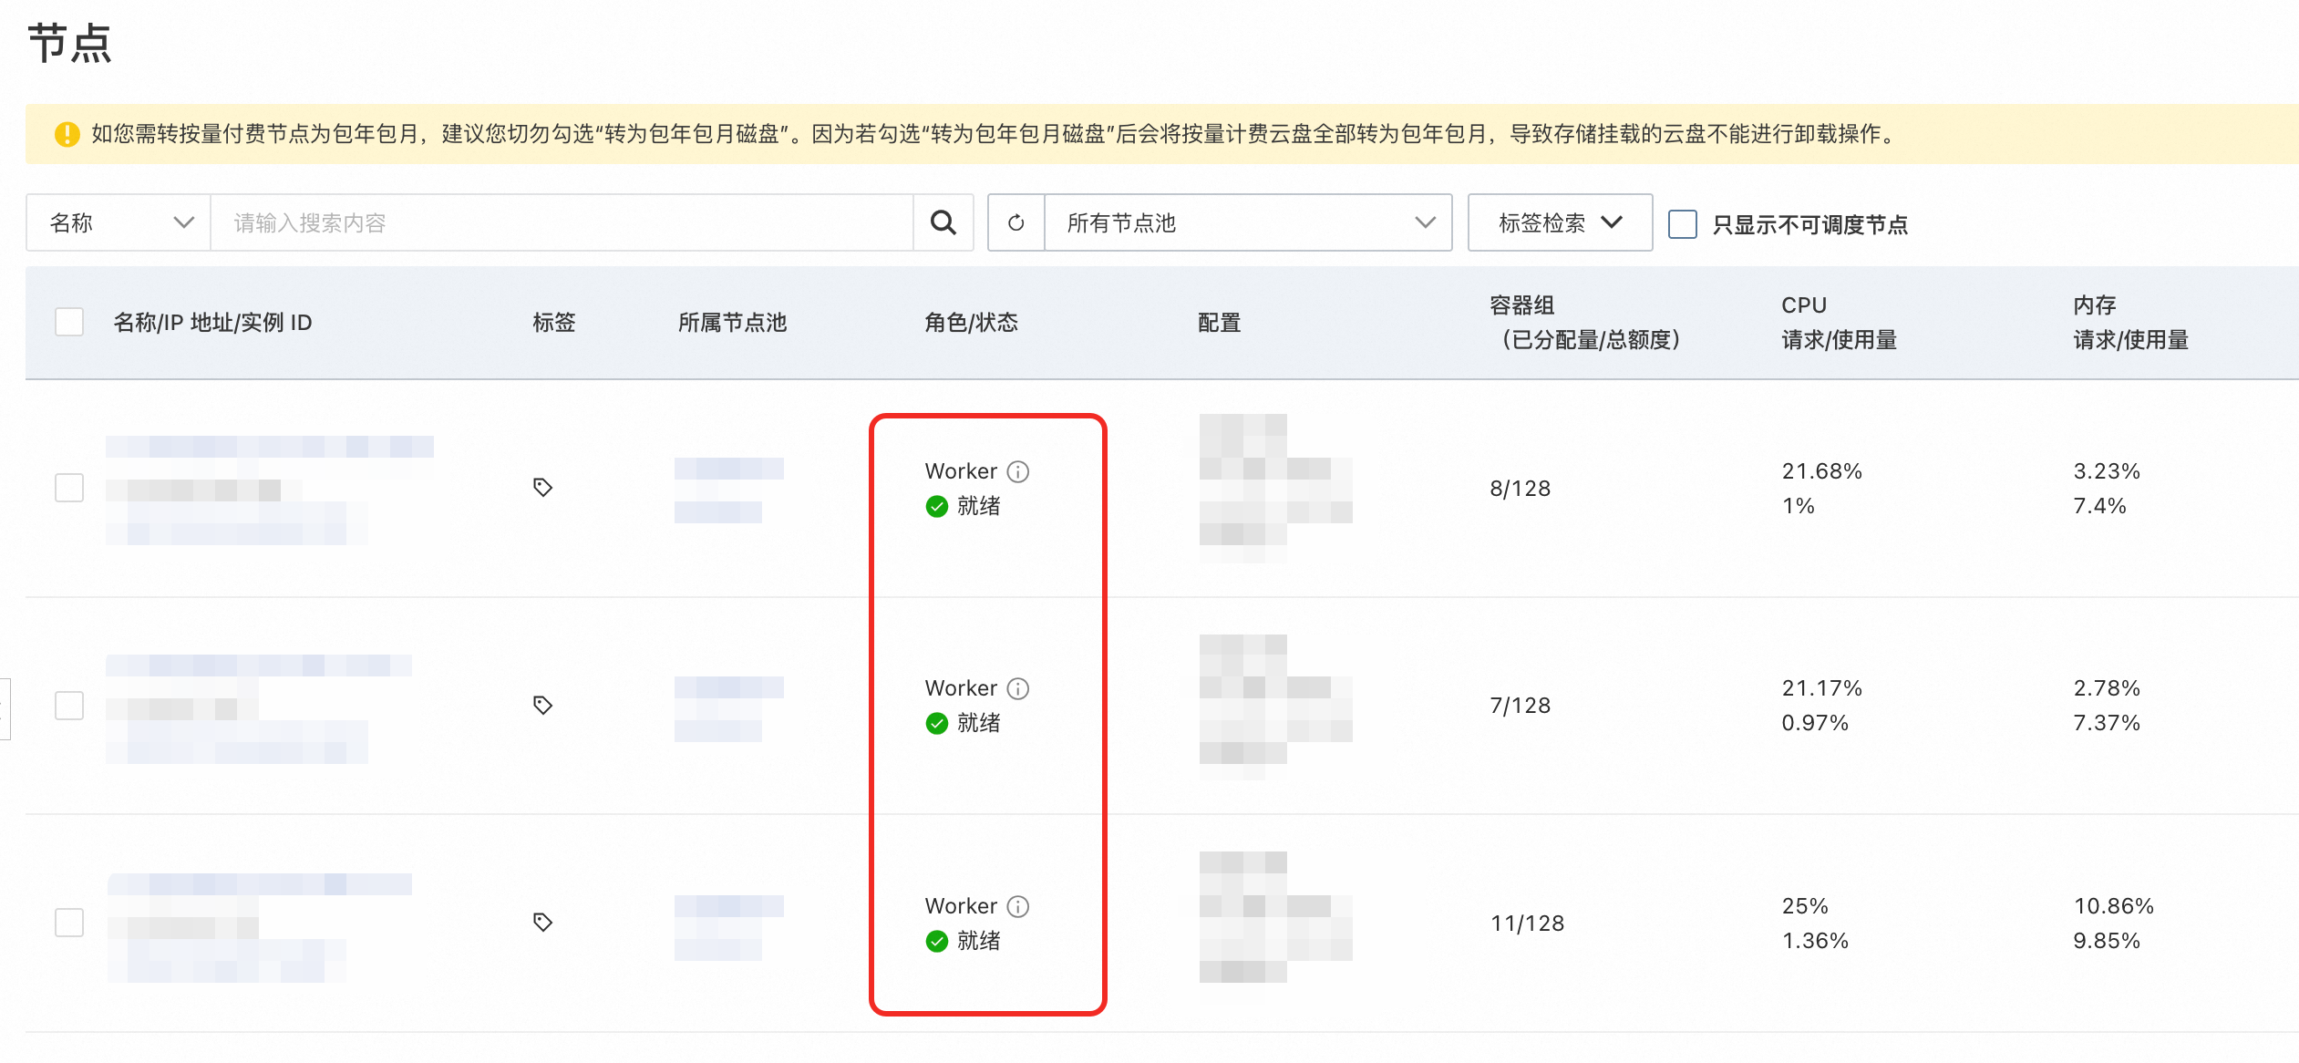The image size is (2299, 1063).
Task: Enable 只显示不可调度节点 checkbox
Action: click(1682, 223)
